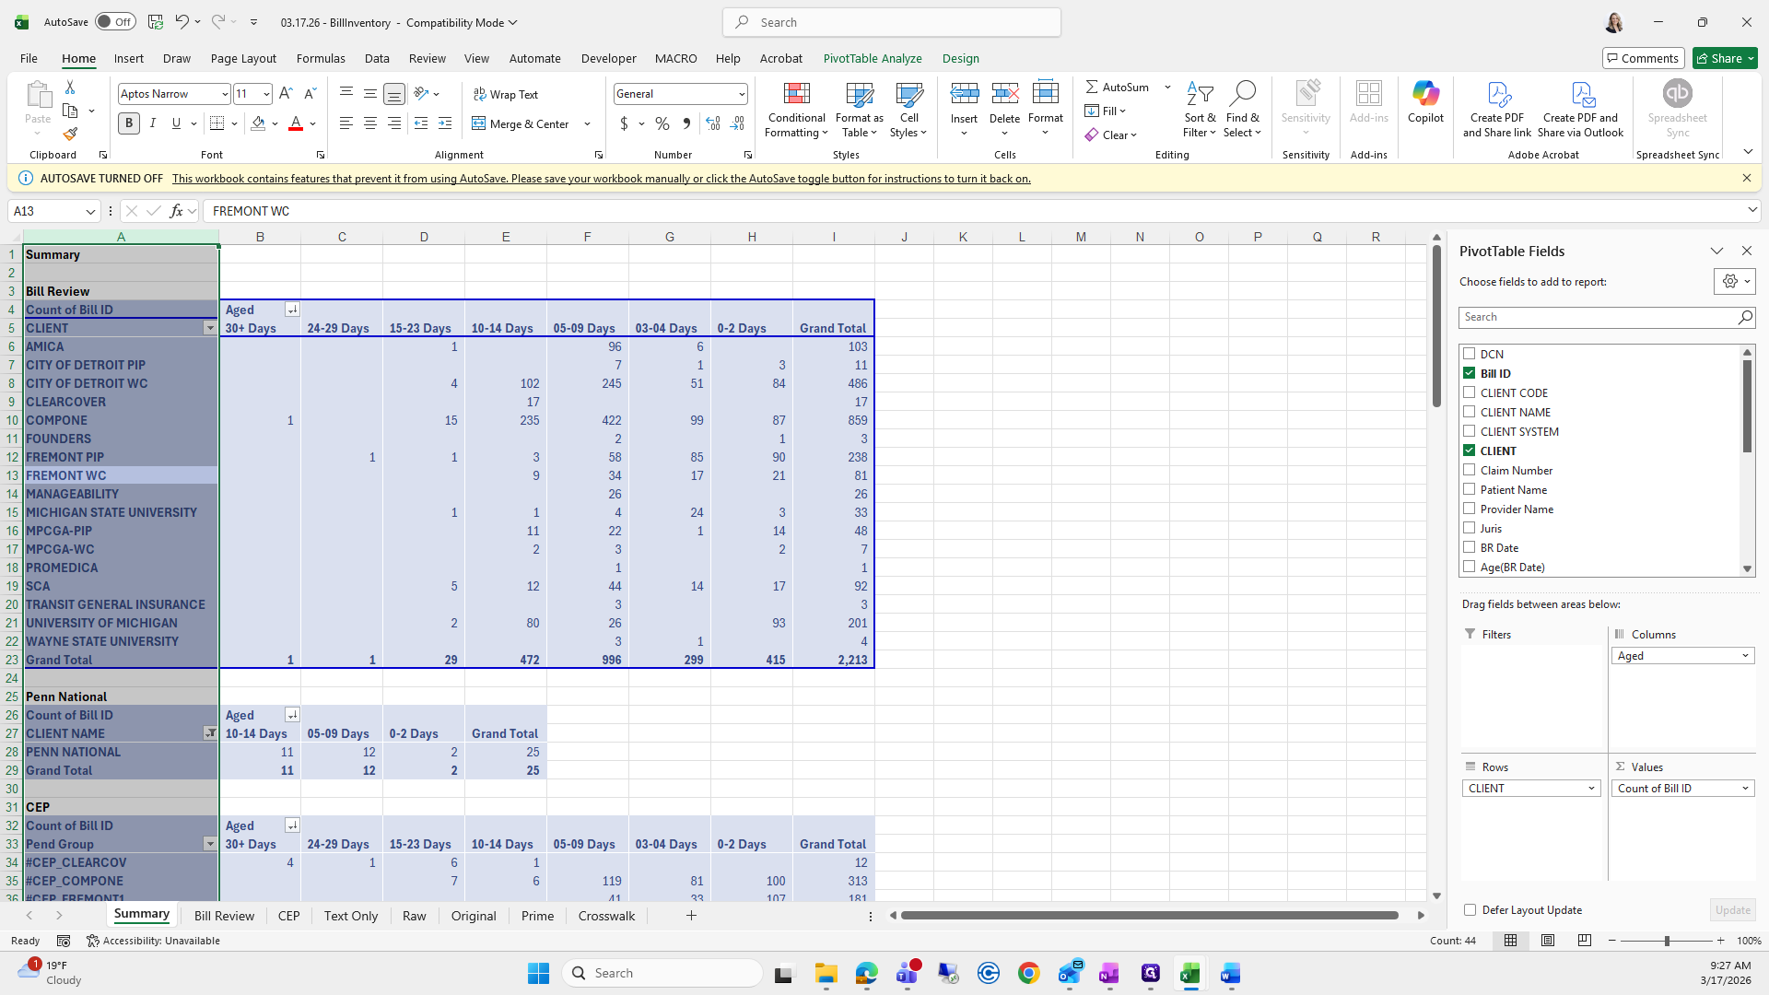Click the Format Painter icon

(x=70, y=135)
